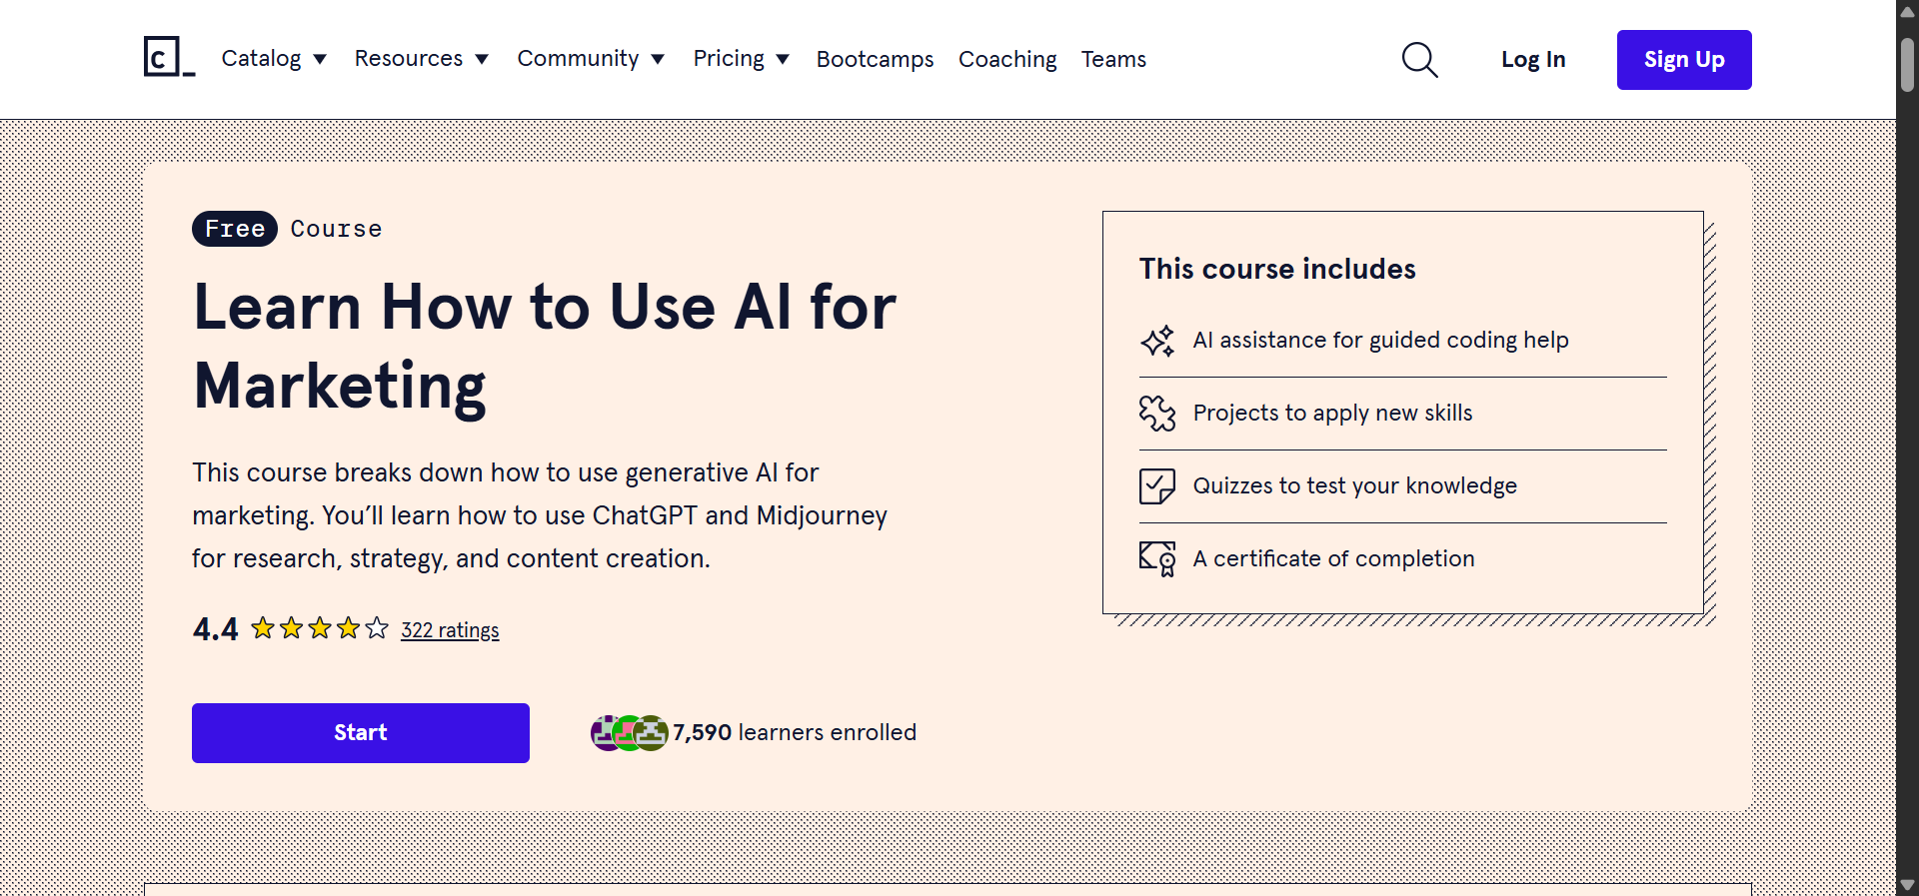Click the Free badge label
Viewport: 1919px width, 896px height.
click(x=235, y=229)
